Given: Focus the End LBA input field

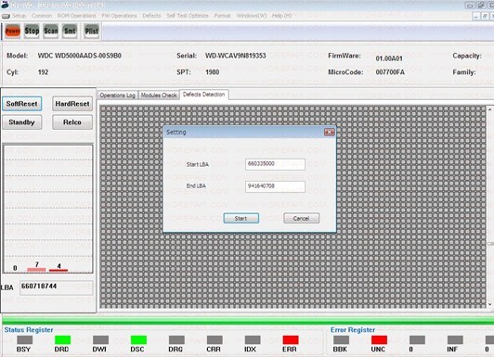Looking at the screenshot, I should [x=275, y=186].
